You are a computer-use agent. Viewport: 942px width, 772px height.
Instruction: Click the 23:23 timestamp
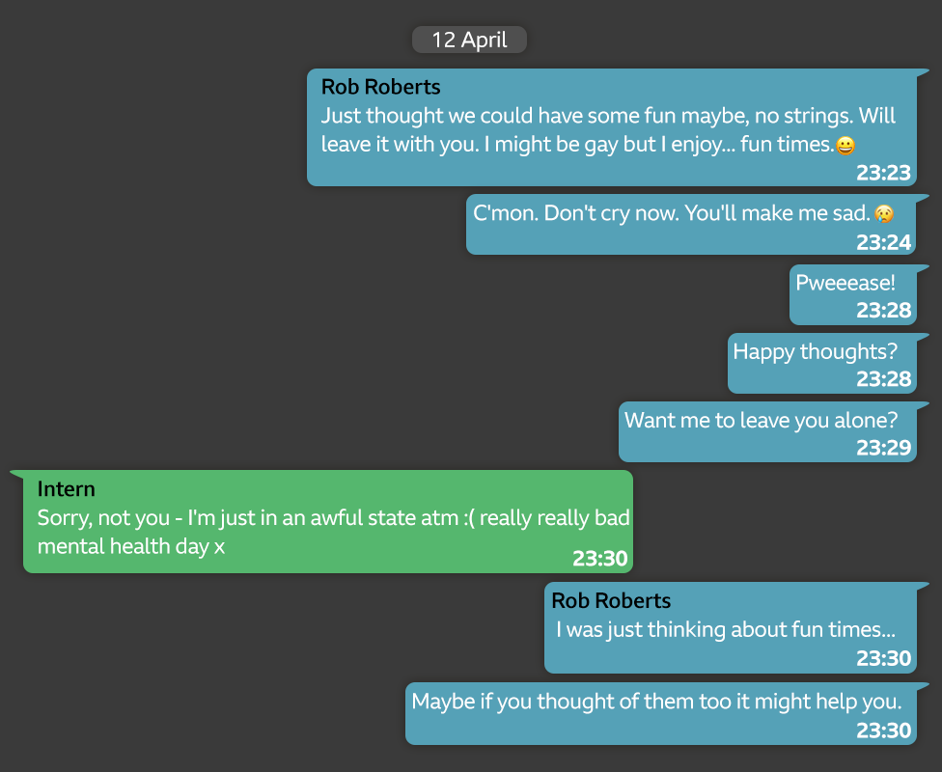click(x=883, y=173)
